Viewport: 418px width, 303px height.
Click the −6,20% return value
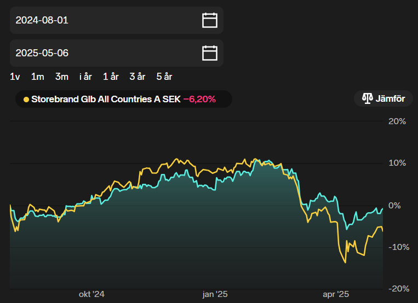(199, 100)
